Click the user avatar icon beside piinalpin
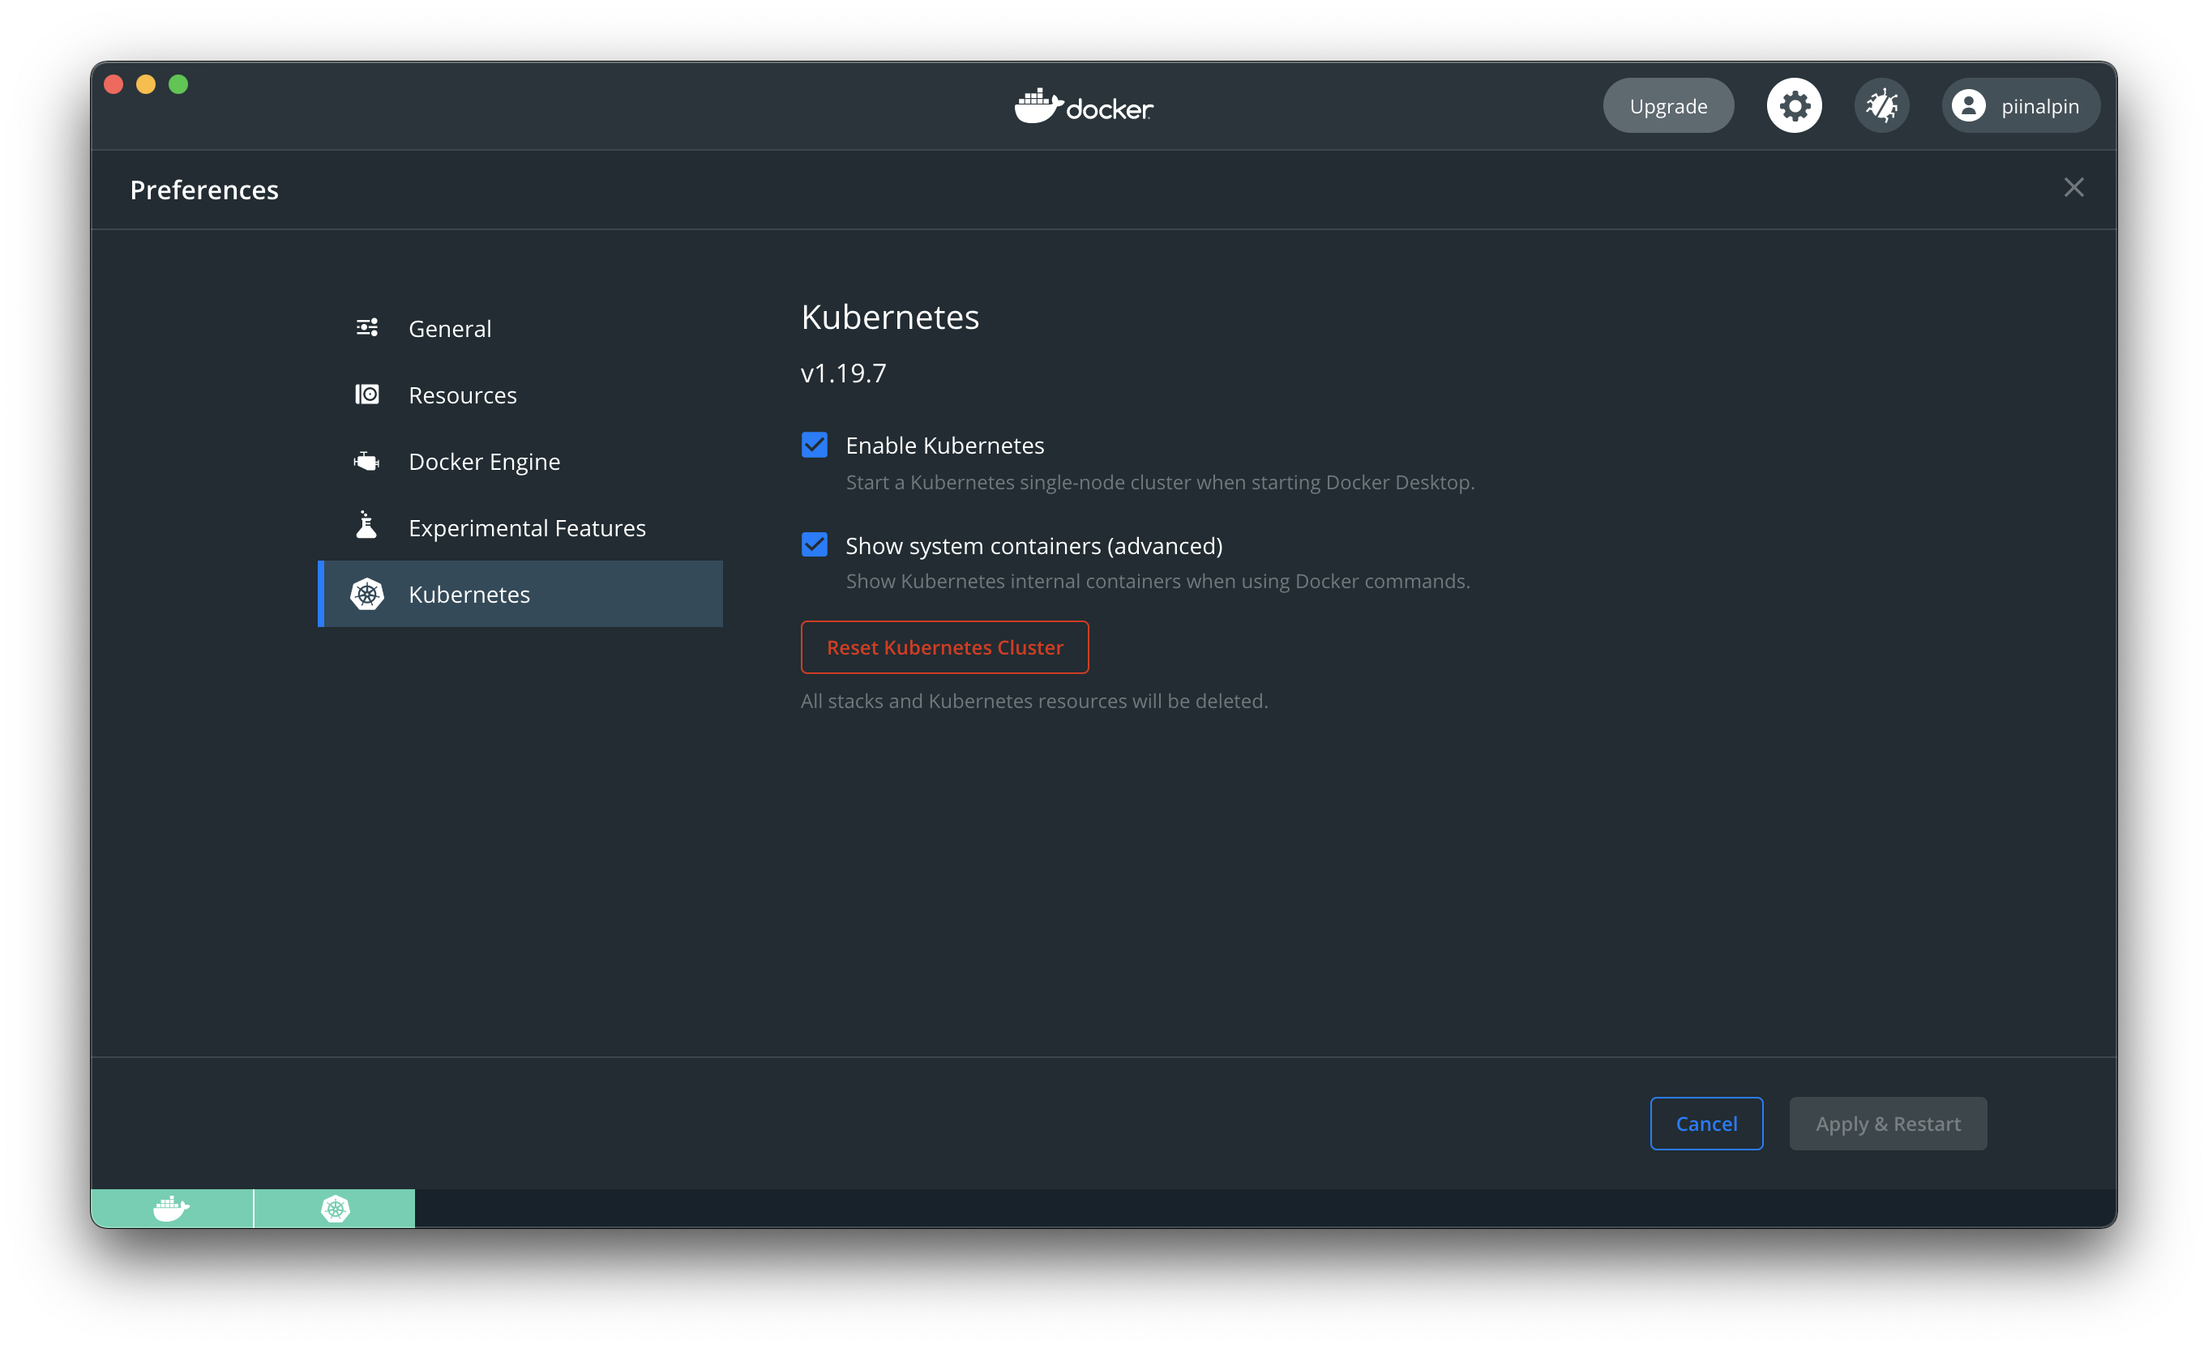 coord(1968,105)
